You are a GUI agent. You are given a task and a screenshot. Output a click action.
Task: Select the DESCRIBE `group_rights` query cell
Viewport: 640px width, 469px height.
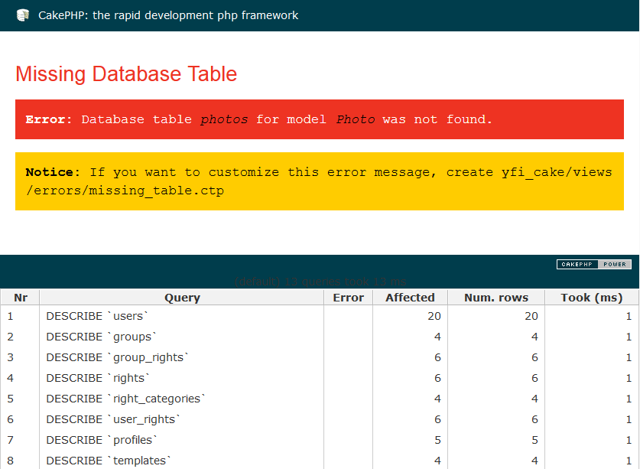182,357
